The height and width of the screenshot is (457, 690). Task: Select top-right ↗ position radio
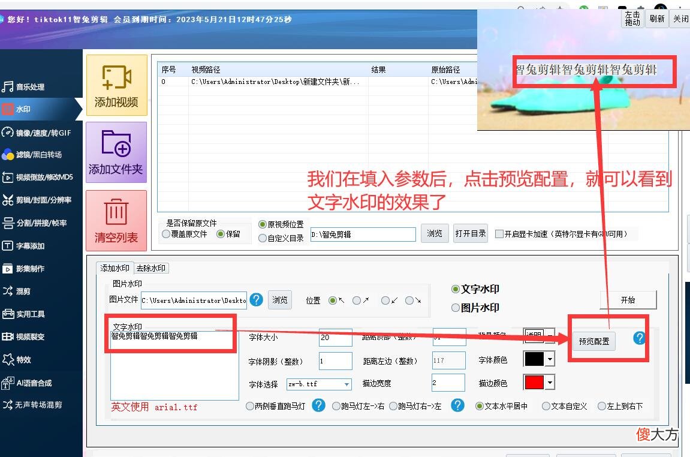tap(357, 300)
